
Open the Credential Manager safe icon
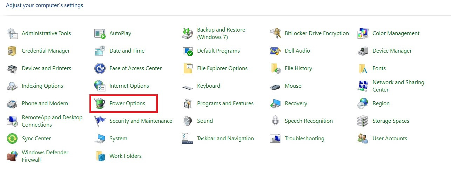[x=12, y=51]
